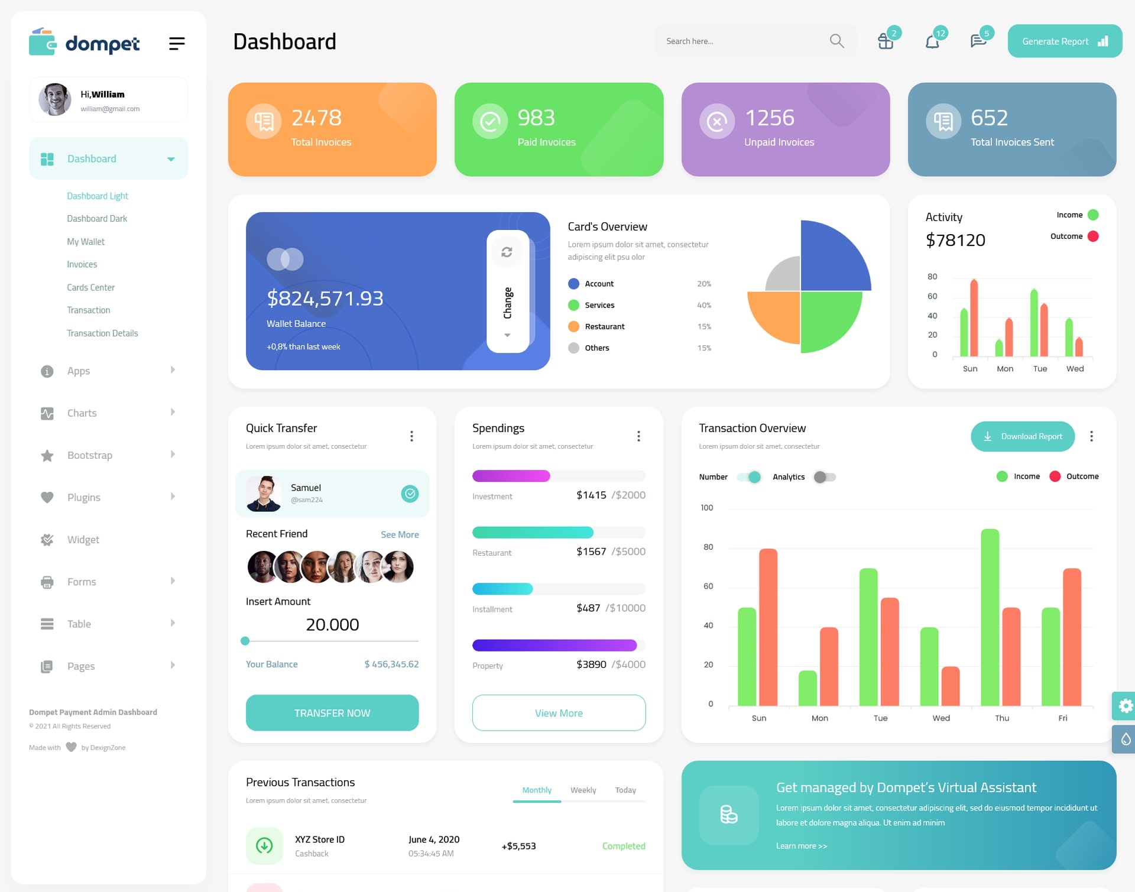
Task: Click the View More button in Spendings
Action: [x=559, y=712]
